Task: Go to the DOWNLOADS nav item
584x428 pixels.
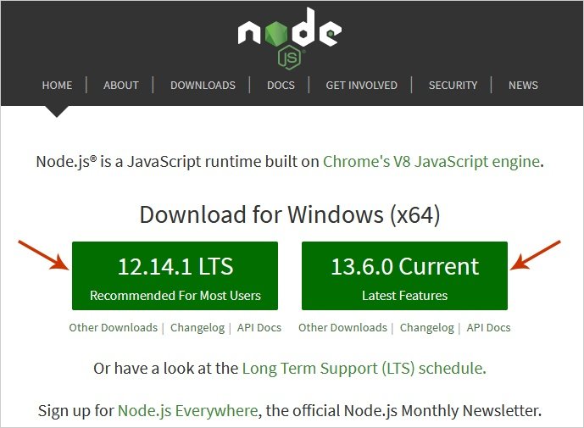Action: point(203,86)
